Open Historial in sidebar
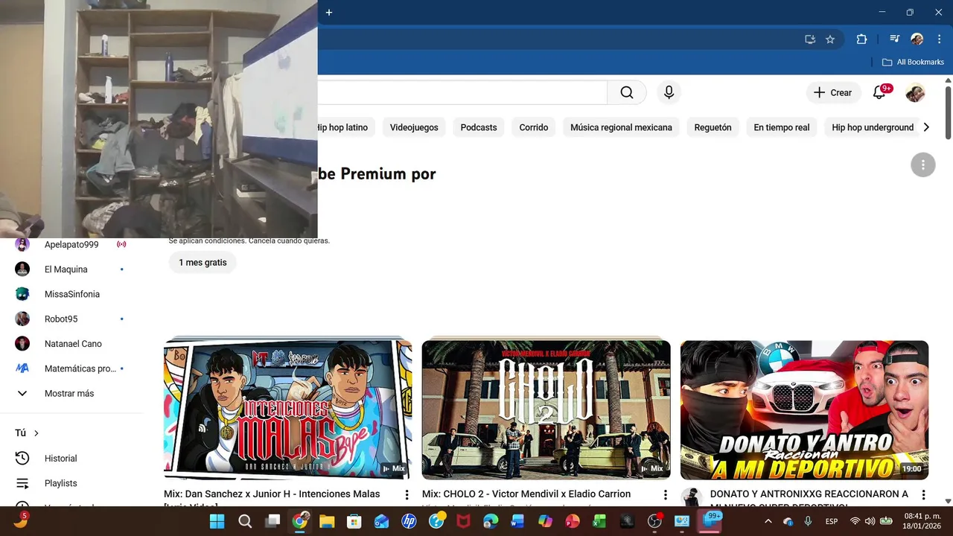The image size is (953, 536). (71, 459)
